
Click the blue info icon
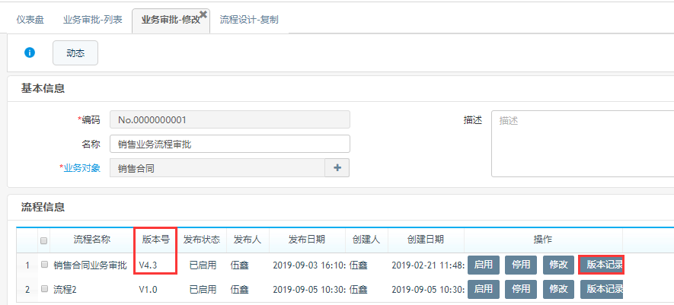click(x=30, y=52)
